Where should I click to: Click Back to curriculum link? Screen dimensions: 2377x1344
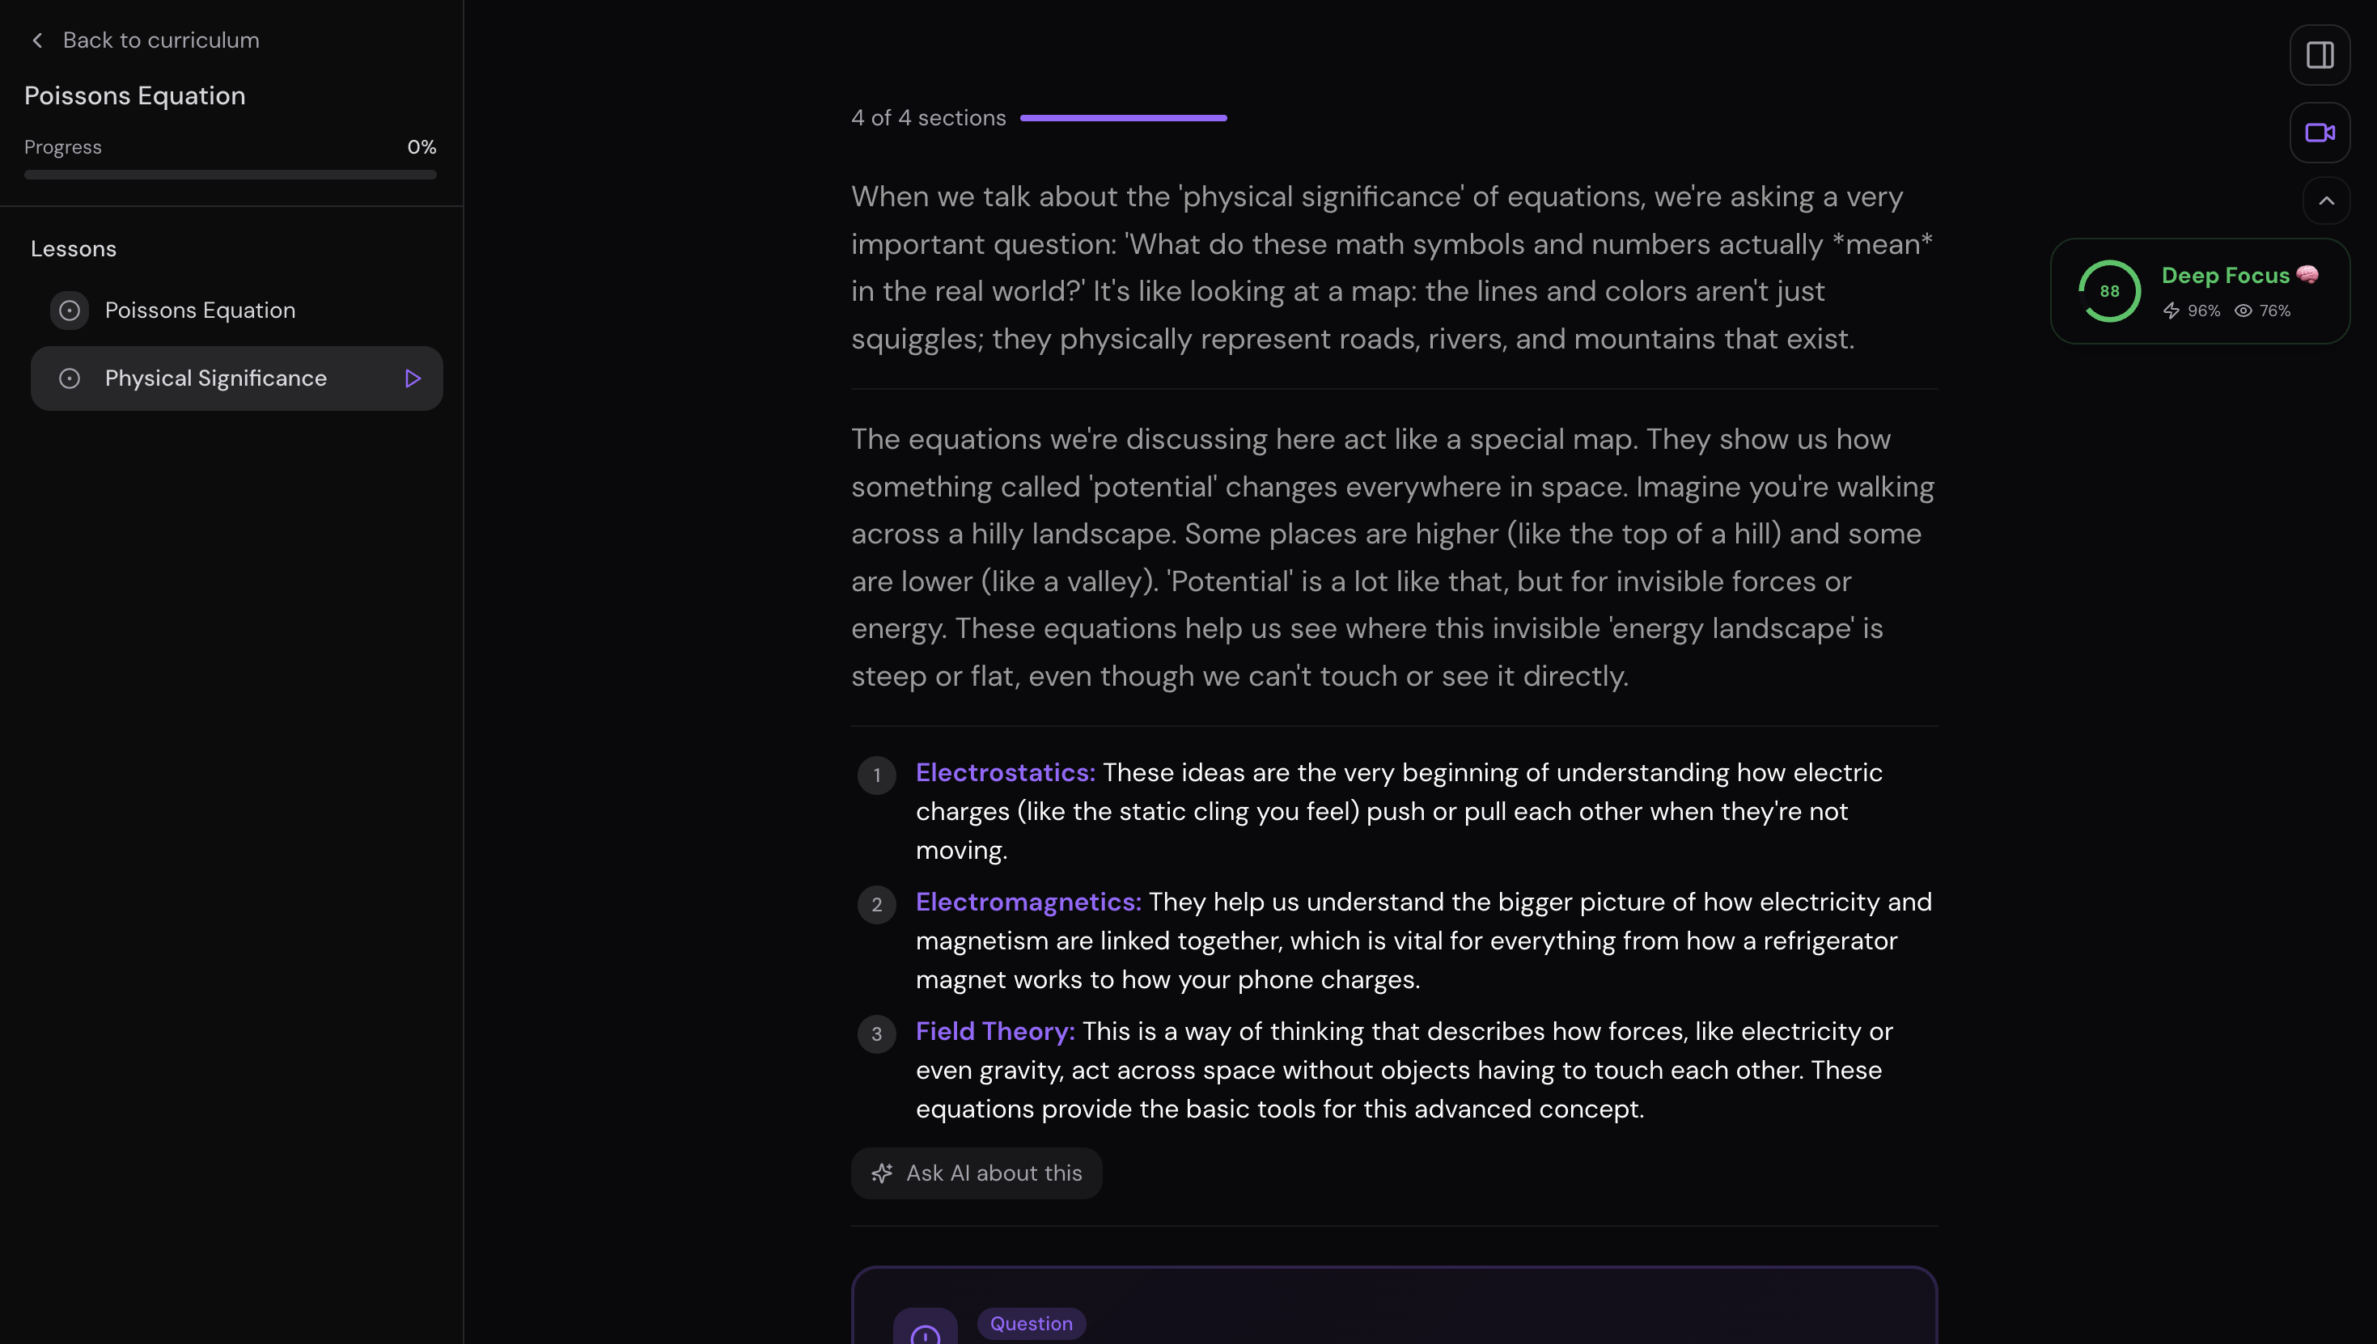pos(161,40)
